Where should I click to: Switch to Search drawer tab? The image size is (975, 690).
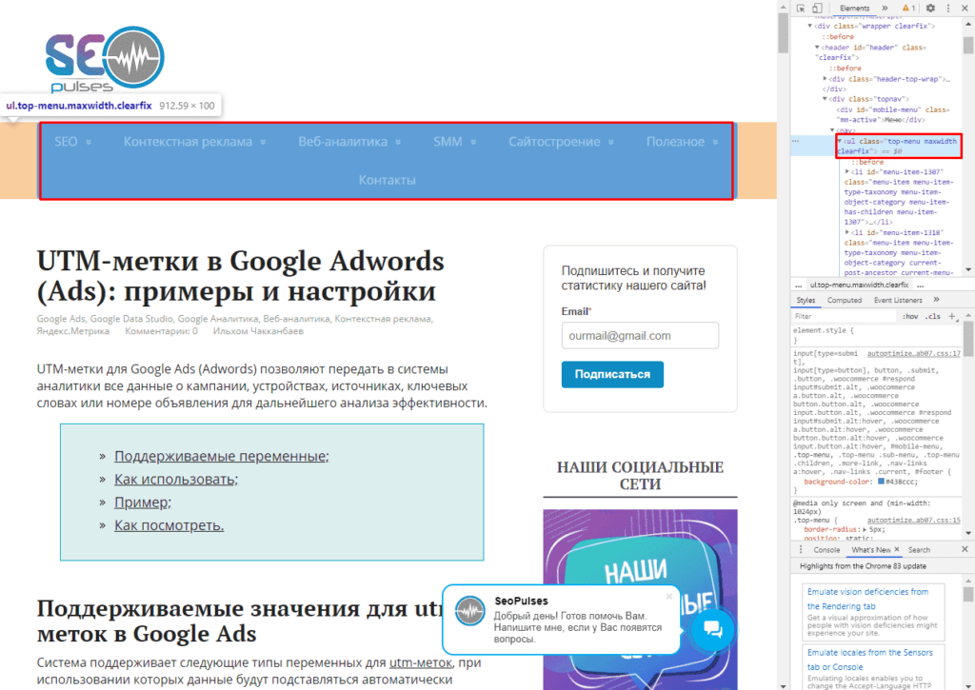(919, 550)
